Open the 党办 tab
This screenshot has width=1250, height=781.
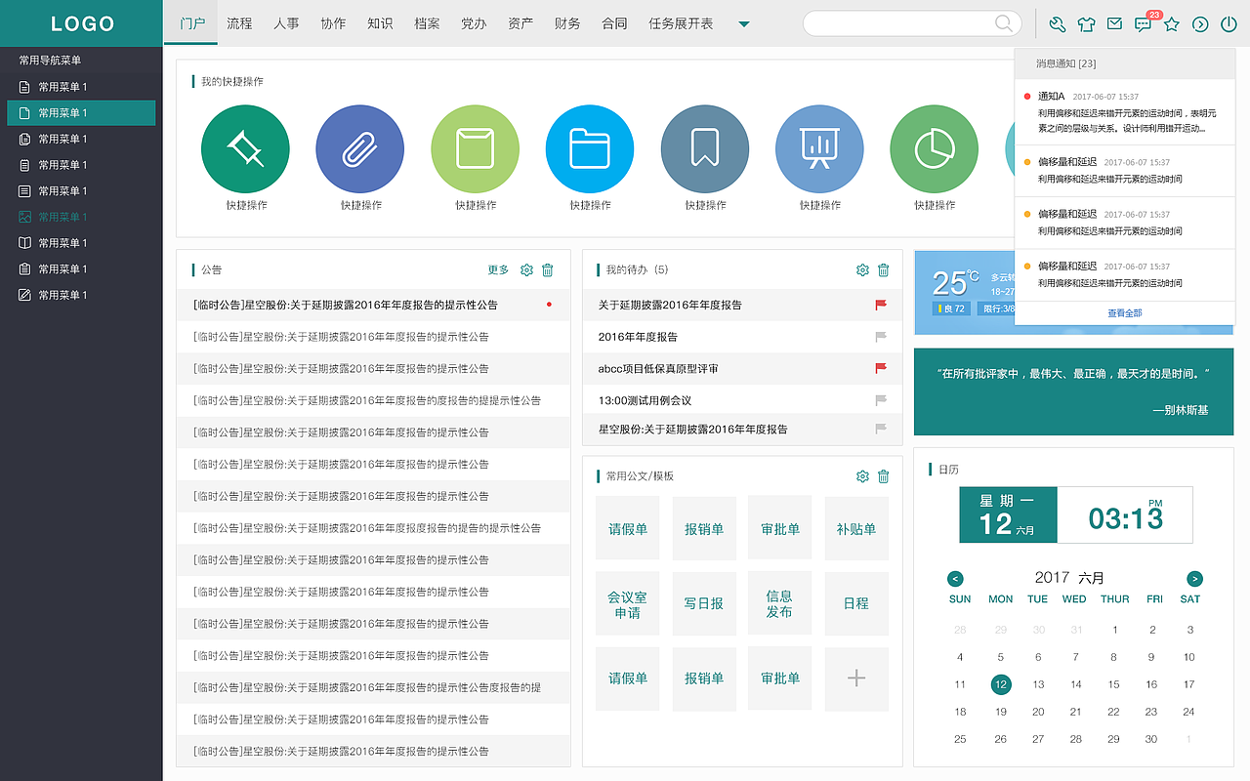474,23
